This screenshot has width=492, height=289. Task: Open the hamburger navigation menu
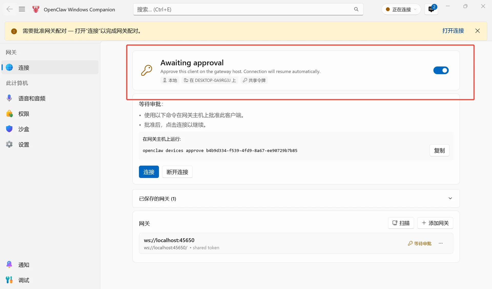point(22,9)
